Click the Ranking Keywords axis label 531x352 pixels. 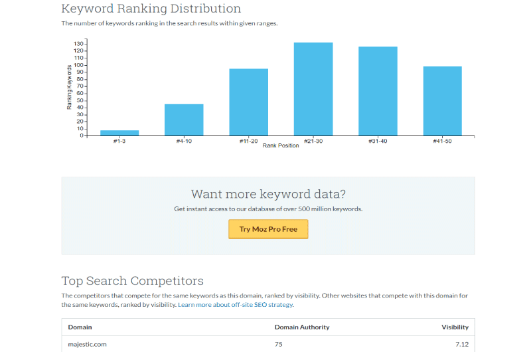click(x=69, y=87)
